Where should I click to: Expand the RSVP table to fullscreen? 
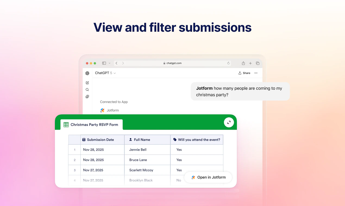pos(229,122)
